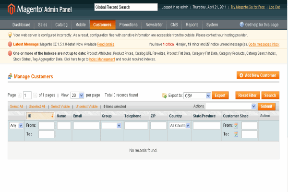Click the Latest Message warning icon
This screenshot has height=192, width=288.
point(10,44)
